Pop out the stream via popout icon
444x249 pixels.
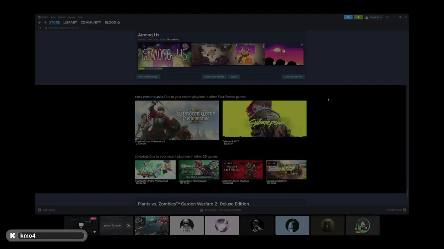(128, 225)
